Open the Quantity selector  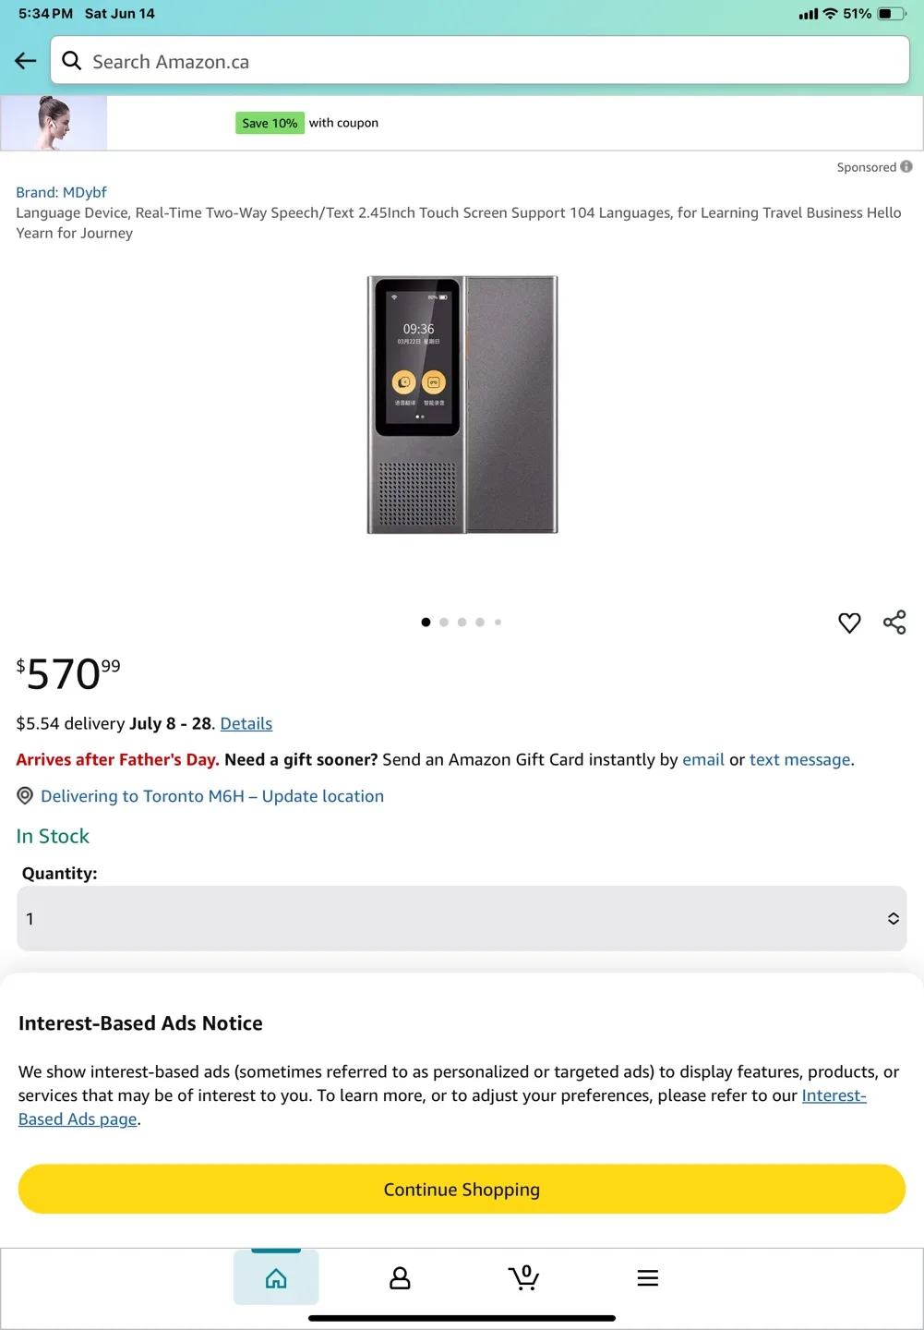click(x=462, y=918)
